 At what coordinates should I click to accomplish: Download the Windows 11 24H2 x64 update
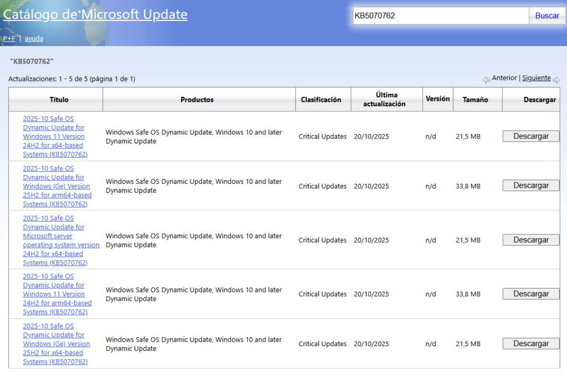(530, 136)
